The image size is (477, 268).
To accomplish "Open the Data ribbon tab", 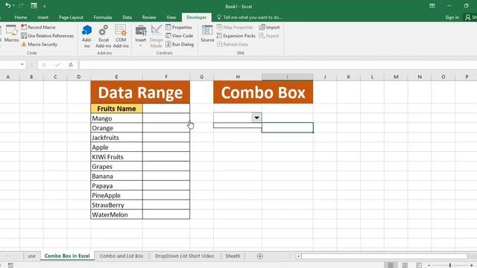I will [127, 17].
